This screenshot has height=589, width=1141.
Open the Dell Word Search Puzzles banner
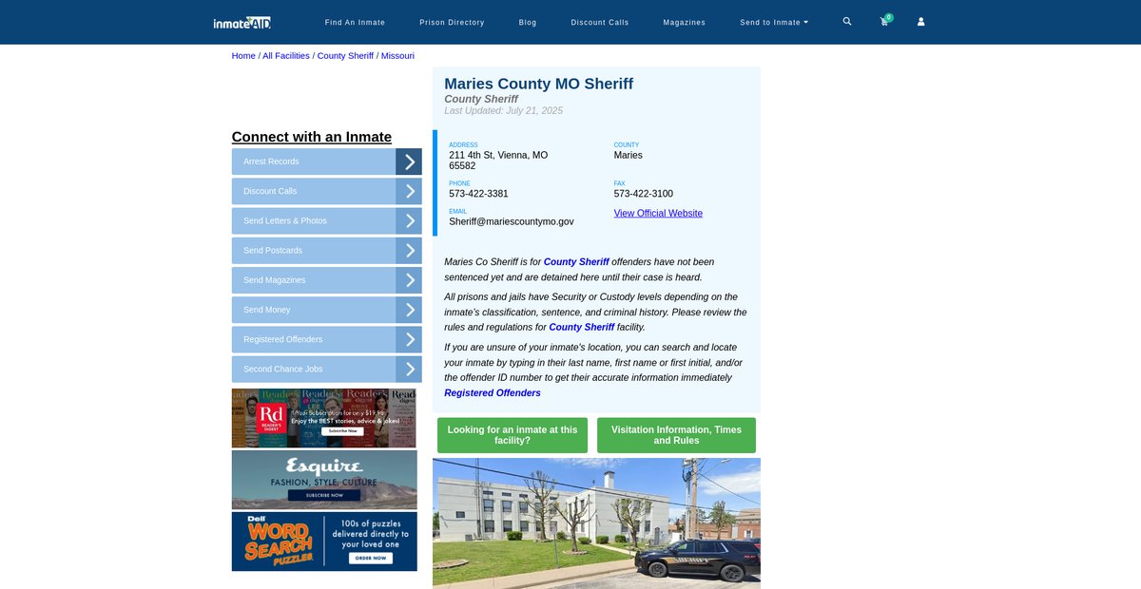[x=324, y=541]
